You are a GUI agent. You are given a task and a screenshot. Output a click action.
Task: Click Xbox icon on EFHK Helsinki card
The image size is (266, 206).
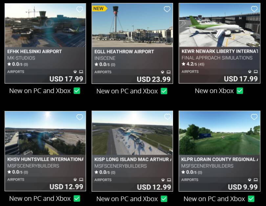[75, 72]
